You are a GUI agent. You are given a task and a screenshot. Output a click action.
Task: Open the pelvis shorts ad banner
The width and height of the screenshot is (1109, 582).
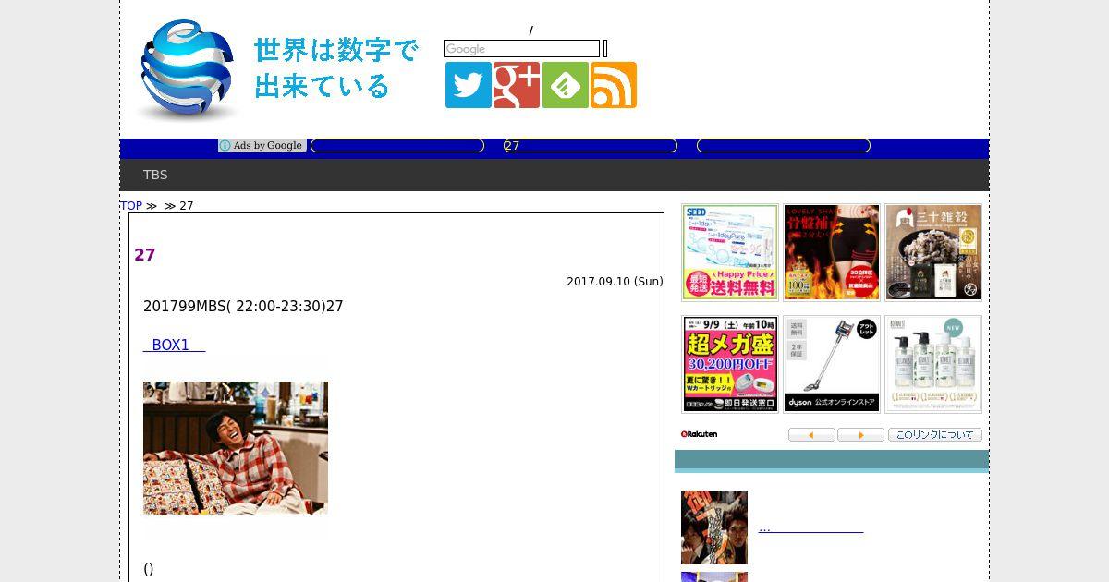[x=832, y=252]
